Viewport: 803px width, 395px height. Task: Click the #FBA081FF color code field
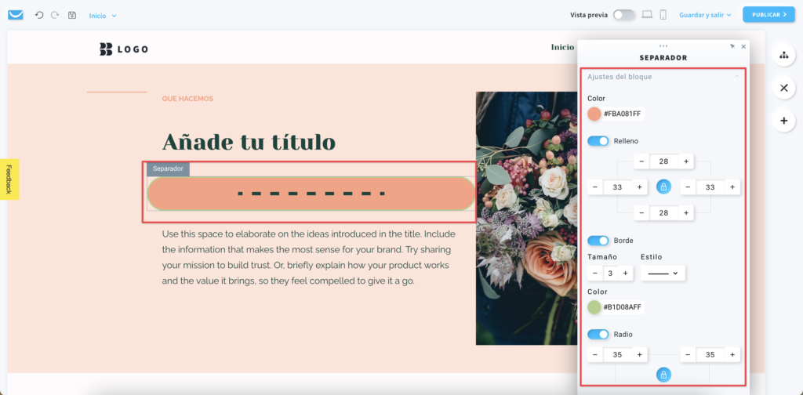[623, 114]
